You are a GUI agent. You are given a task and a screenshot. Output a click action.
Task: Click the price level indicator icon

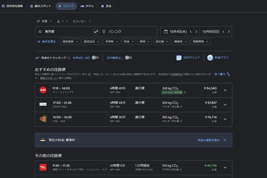(43, 140)
